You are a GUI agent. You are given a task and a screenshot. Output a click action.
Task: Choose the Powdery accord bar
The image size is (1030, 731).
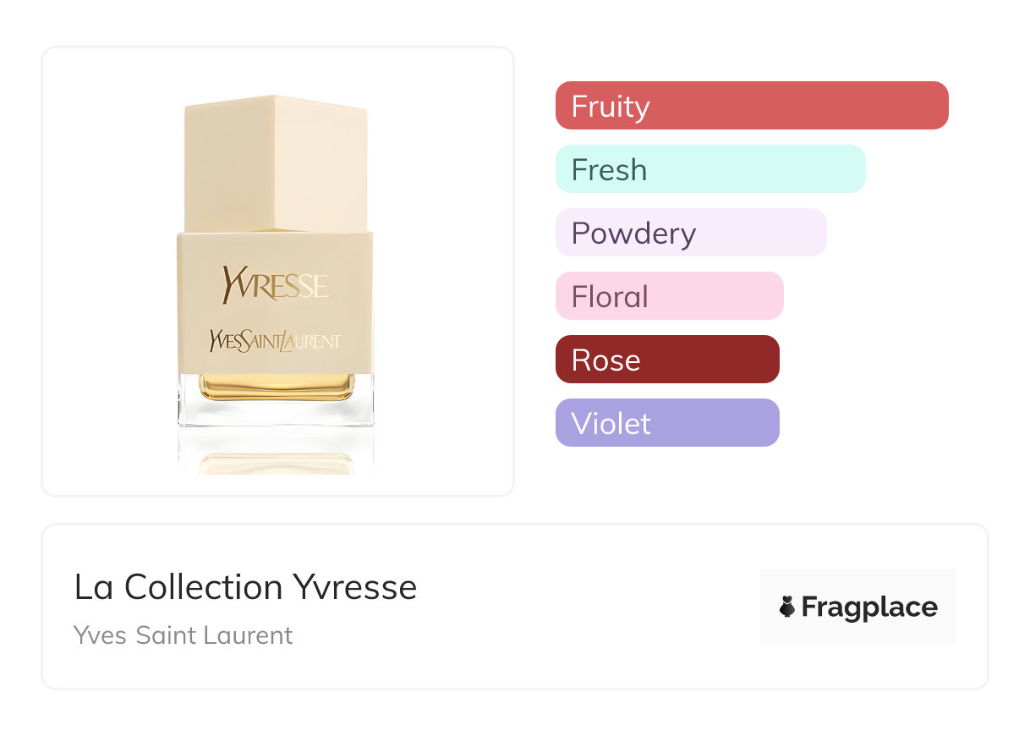click(691, 233)
